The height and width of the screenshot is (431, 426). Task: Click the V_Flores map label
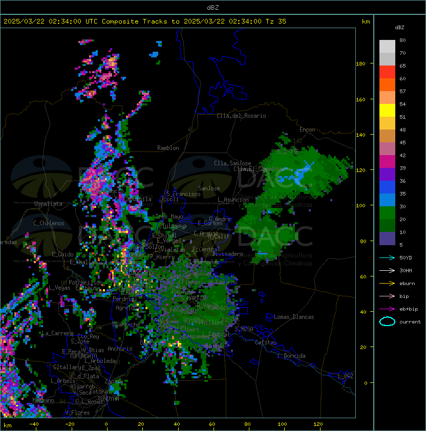click(x=77, y=413)
